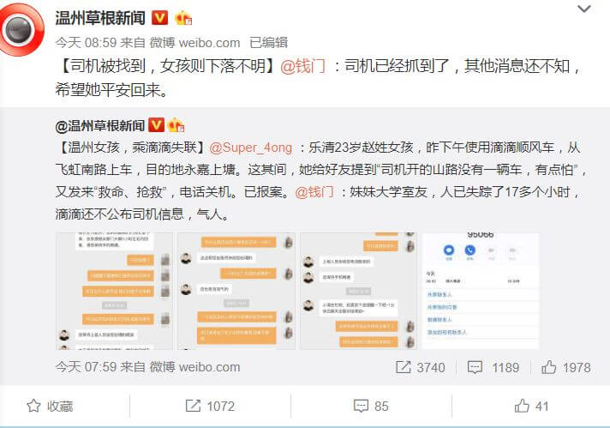The height and width of the screenshot is (428, 610).
Task: Open the @钱门 mention in the top post
Action: pos(302,66)
